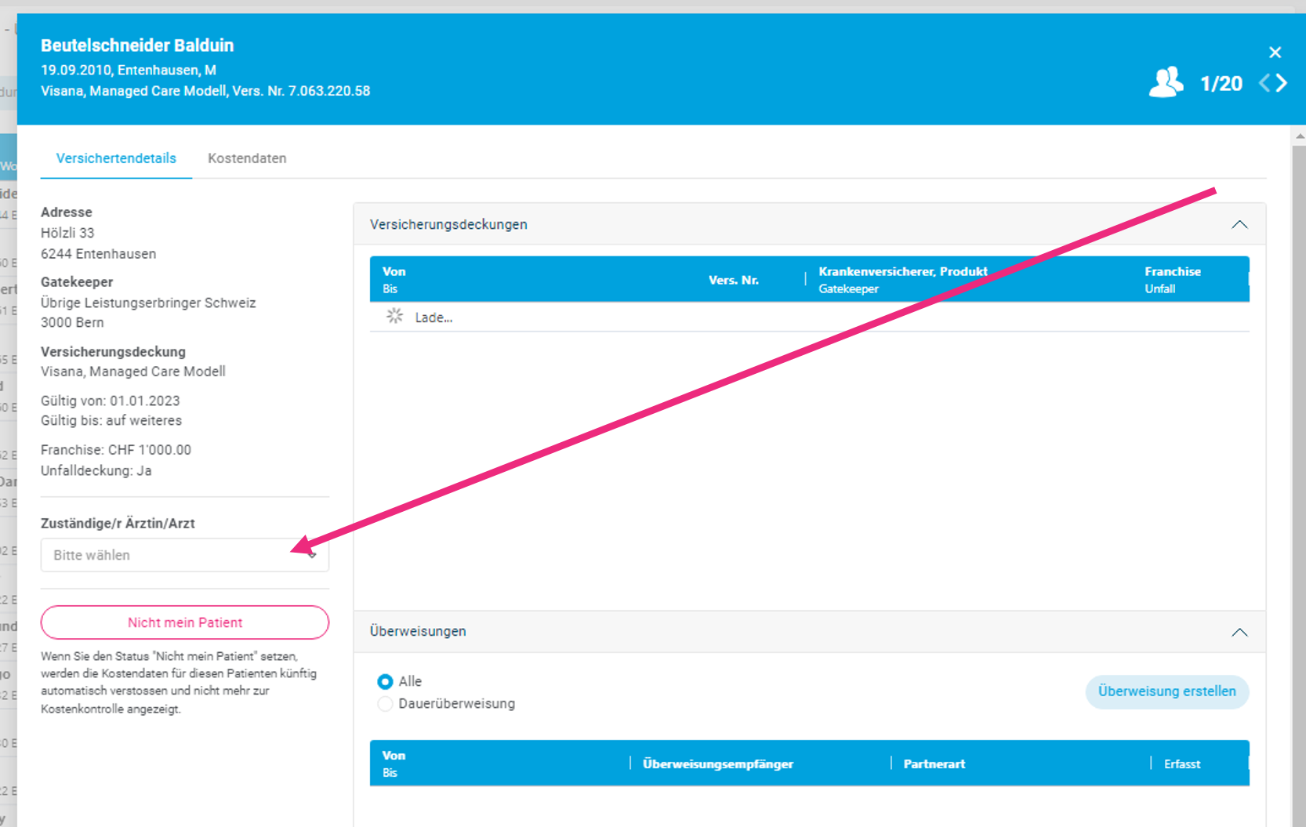Click 3000 Bern gatekeeper text

point(72,323)
